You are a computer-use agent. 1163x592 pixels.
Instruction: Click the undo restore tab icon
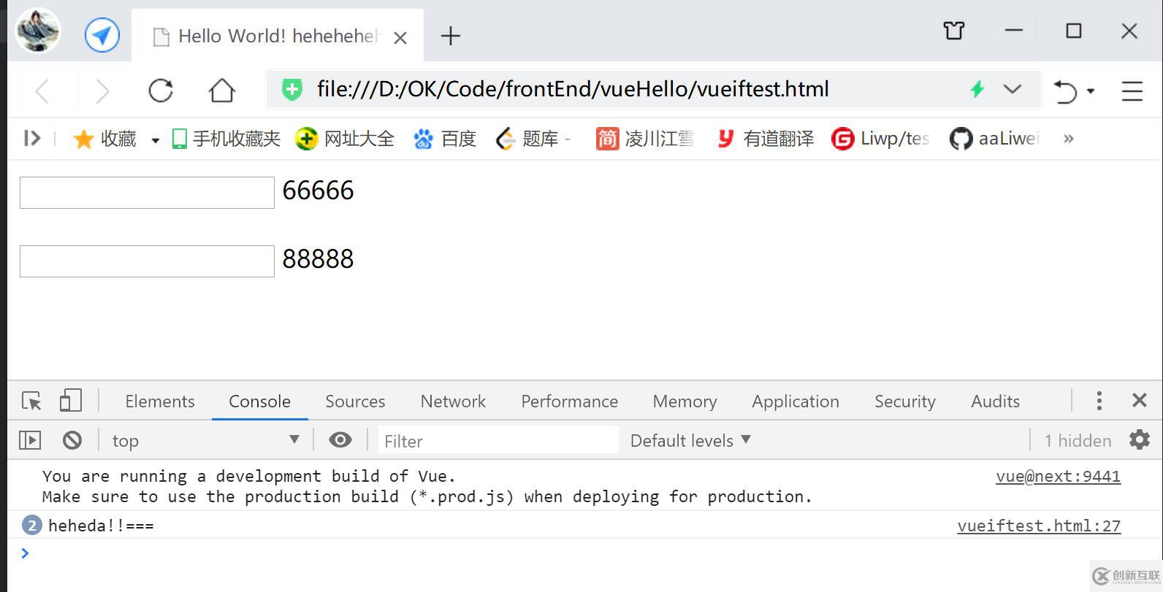point(1065,91)
